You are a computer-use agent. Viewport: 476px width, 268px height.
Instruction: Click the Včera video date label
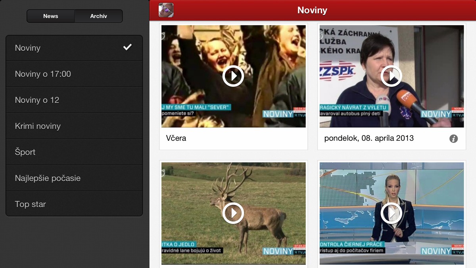coord(176,138)
